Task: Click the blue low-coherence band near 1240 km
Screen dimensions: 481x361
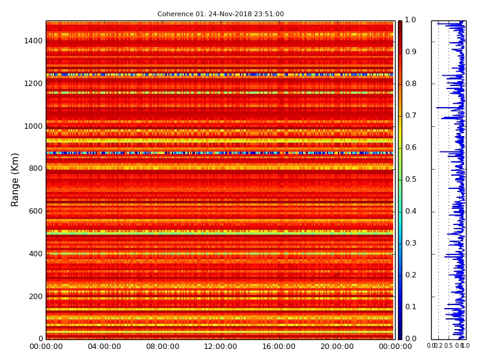Action: [219, 75]
